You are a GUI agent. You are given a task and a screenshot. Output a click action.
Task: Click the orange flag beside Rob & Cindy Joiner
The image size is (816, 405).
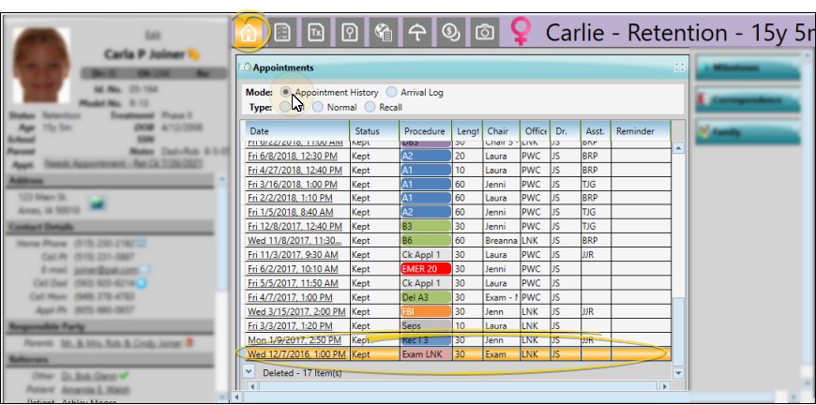point(188,343)
